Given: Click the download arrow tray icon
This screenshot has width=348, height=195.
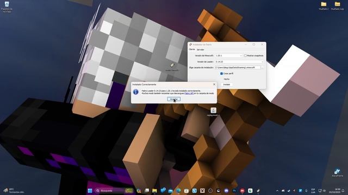Looking at the screenshot, I should coord(306,191).
